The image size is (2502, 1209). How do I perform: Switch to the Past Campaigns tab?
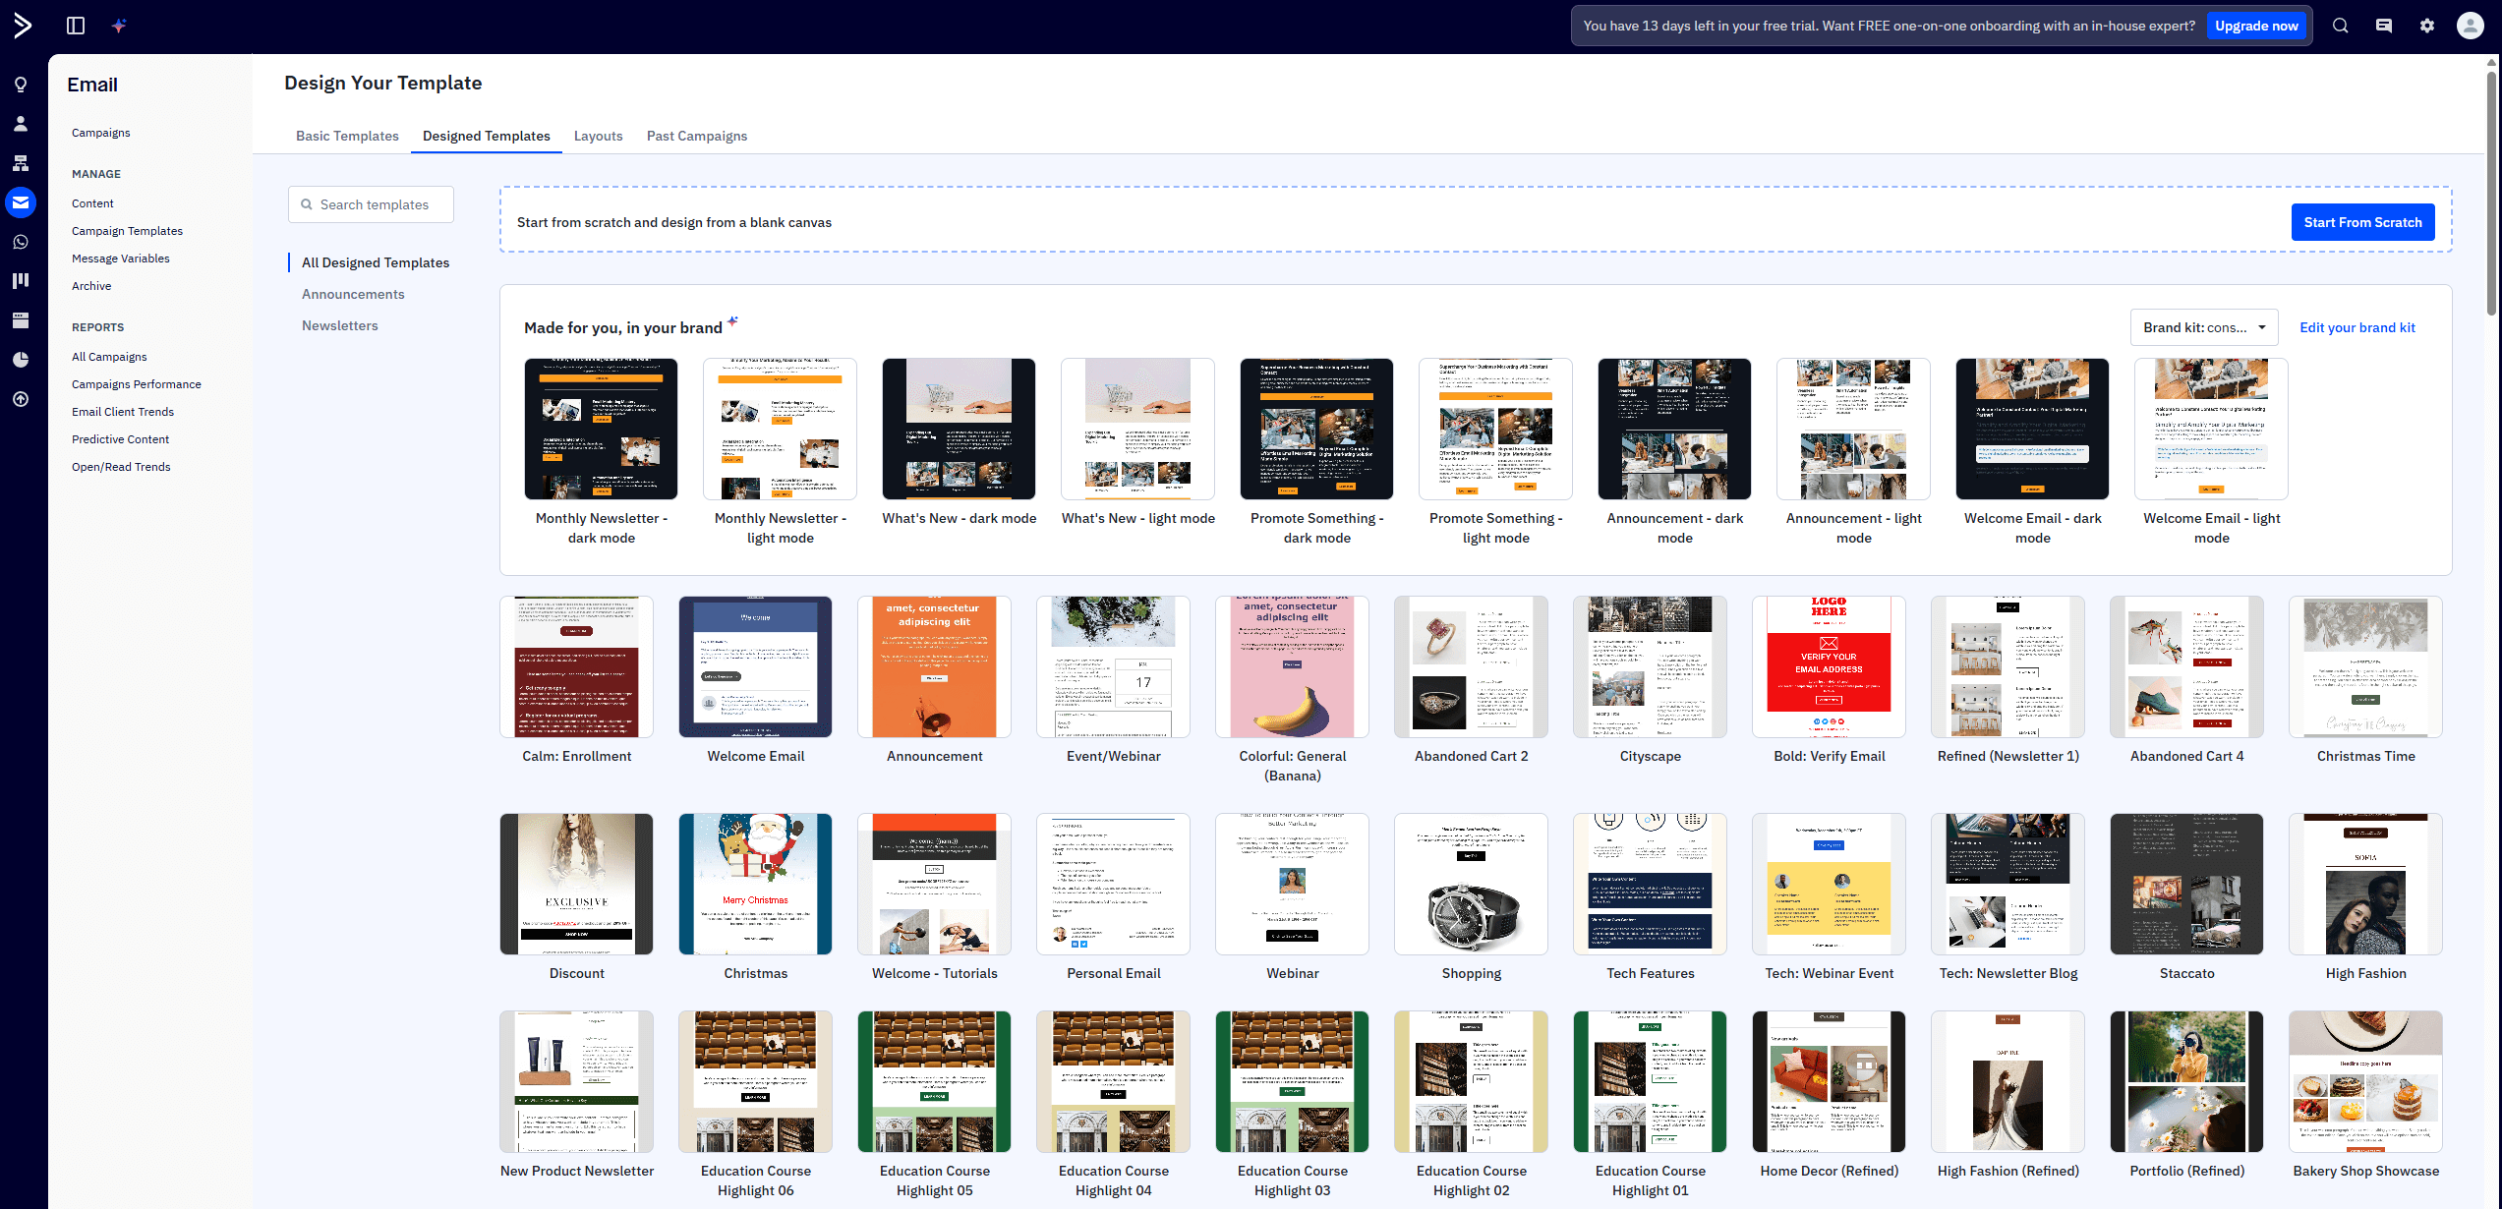(x=696, y=136)
